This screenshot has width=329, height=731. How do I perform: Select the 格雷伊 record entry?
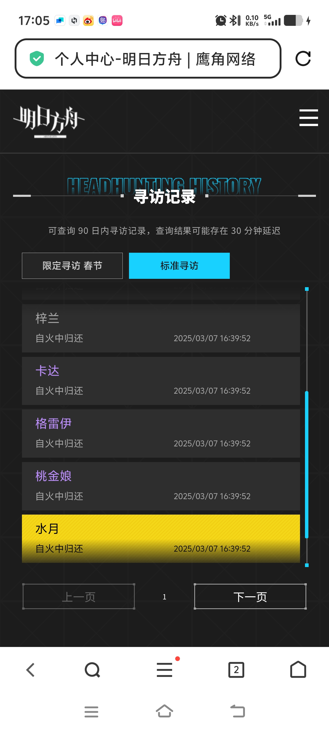(x=161, y=433)
